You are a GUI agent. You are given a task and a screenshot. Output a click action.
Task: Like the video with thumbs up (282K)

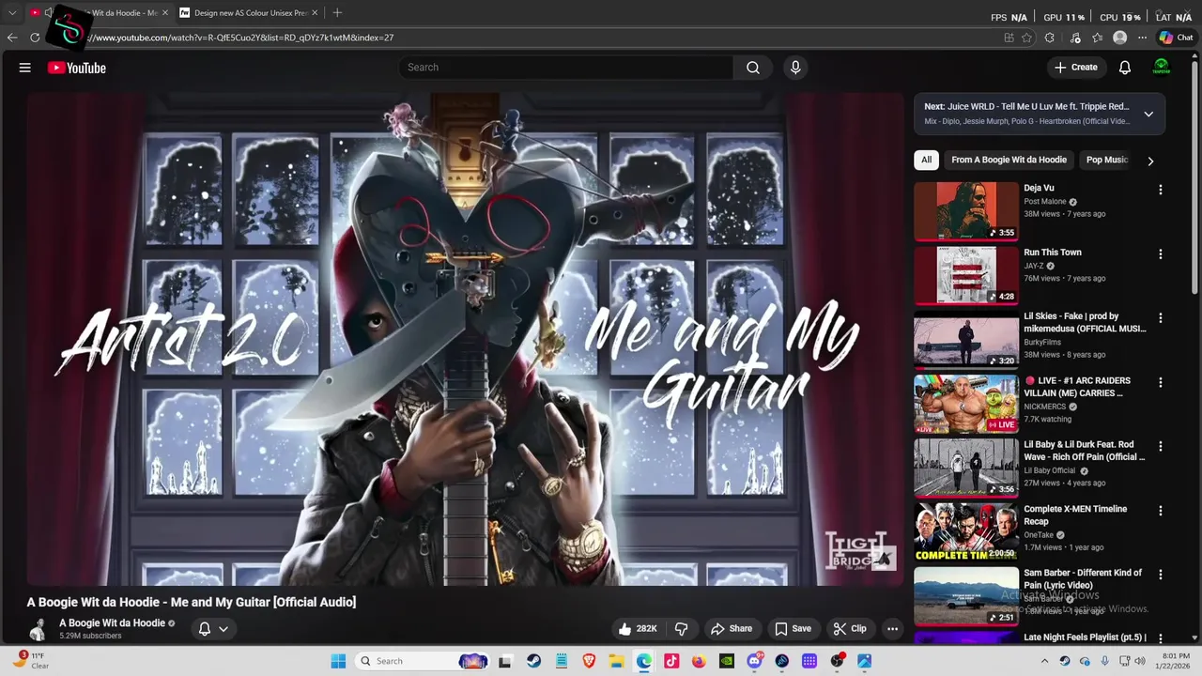(x=638, y=628)
